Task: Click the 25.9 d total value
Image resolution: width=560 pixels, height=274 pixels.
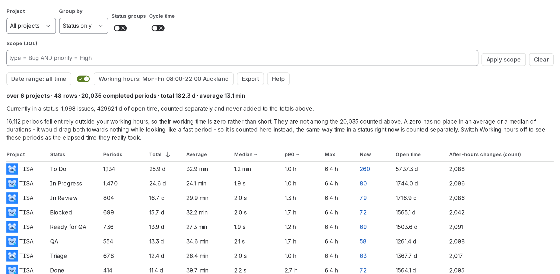Action: point(157,169)
